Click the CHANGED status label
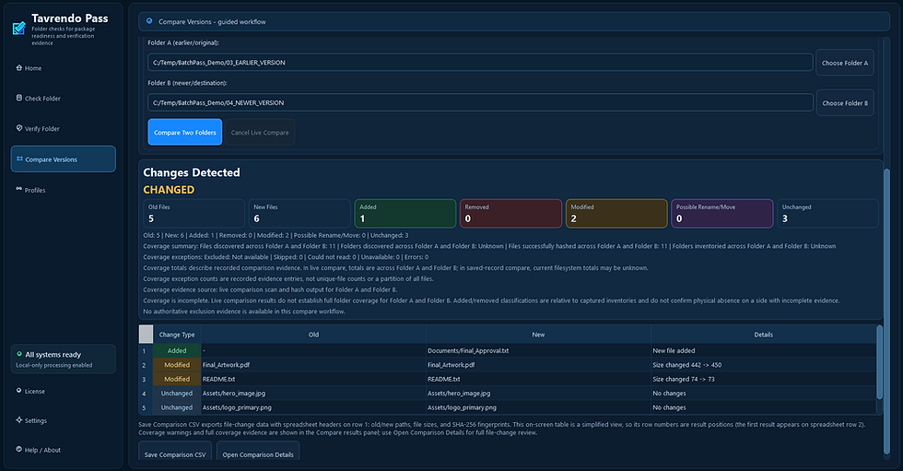Screen dimensions: 903x471 pos(169,190)
